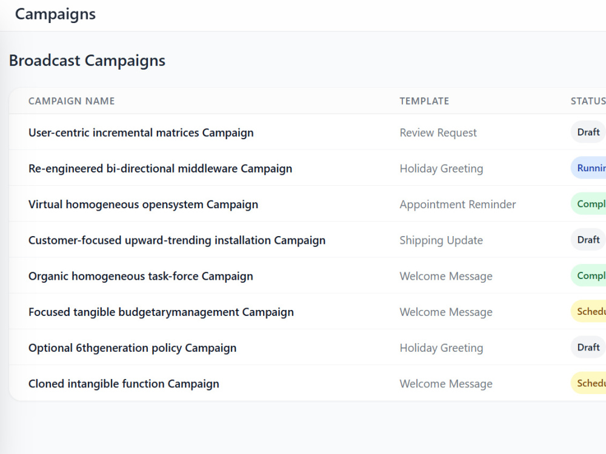This screenshot has height=454, width=606.
Task: Select Optional 6thgeneration policy Campaign
Action: pos(133,348)
